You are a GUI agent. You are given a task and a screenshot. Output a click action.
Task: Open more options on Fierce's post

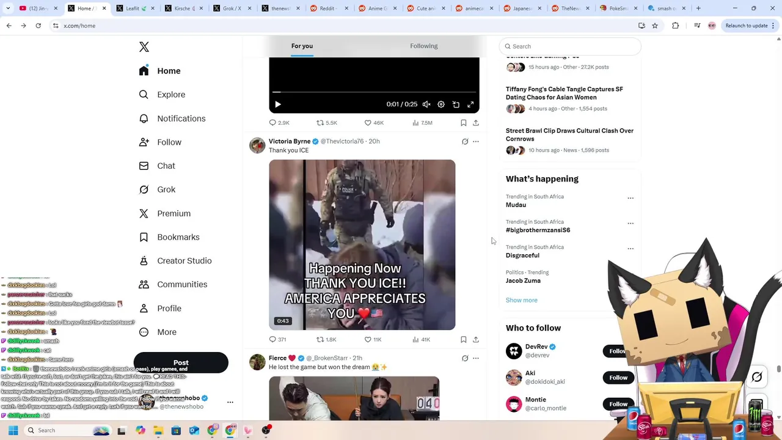coord(476,358)
